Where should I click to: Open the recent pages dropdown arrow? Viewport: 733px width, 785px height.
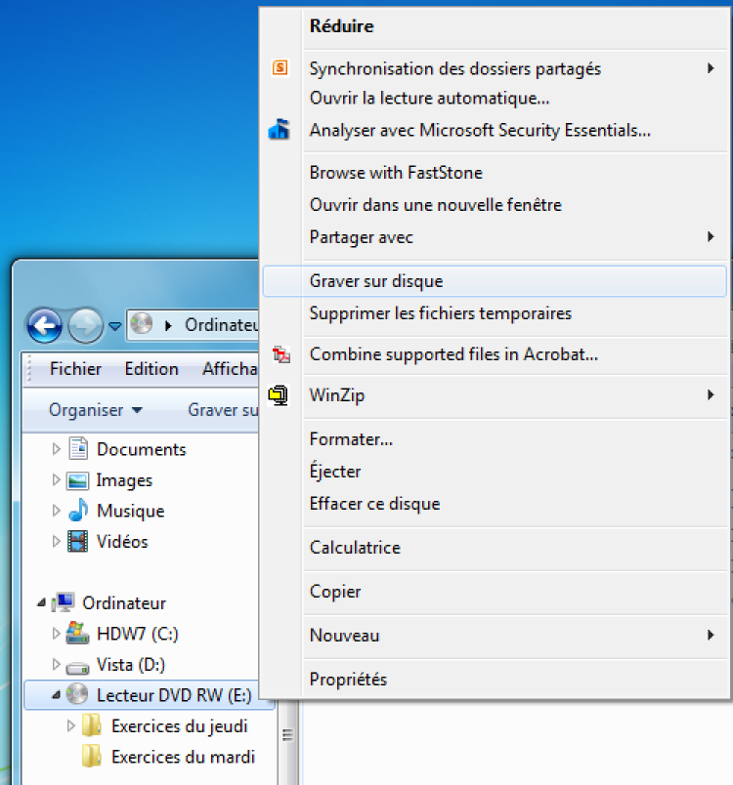tap(115, 326)
